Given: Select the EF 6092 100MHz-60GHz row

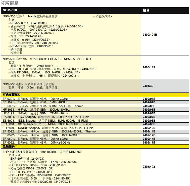Looking at the screenshot, I should pyautogui.click(x=36, y=143).
